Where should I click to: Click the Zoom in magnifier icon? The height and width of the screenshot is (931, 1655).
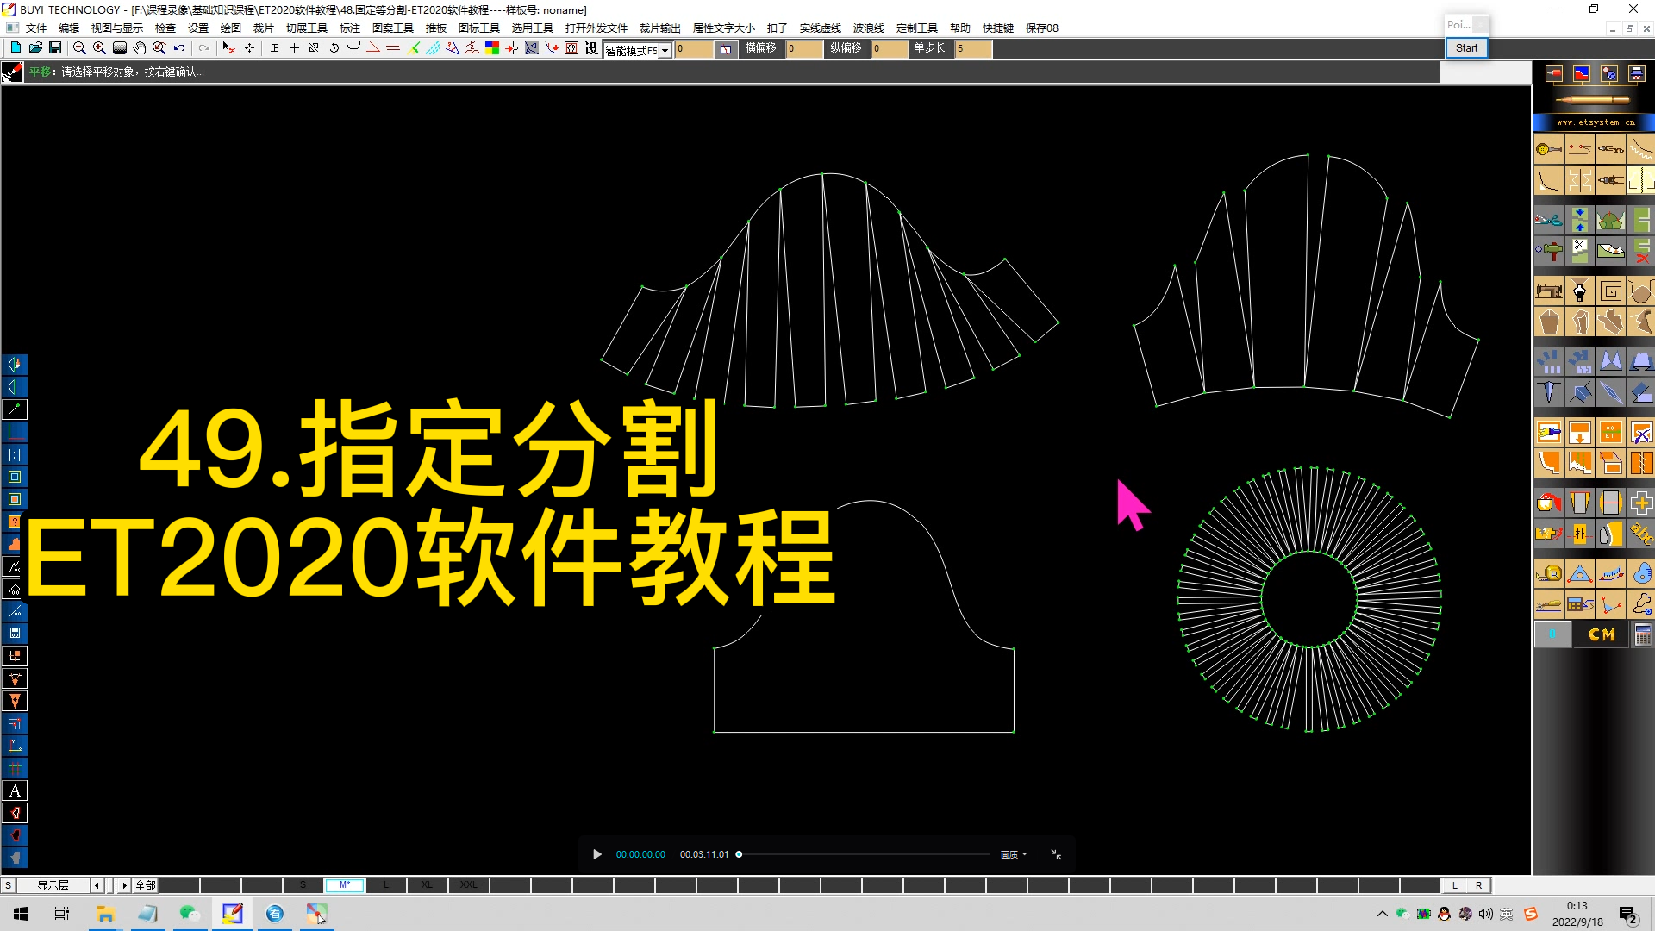(99, 48)
